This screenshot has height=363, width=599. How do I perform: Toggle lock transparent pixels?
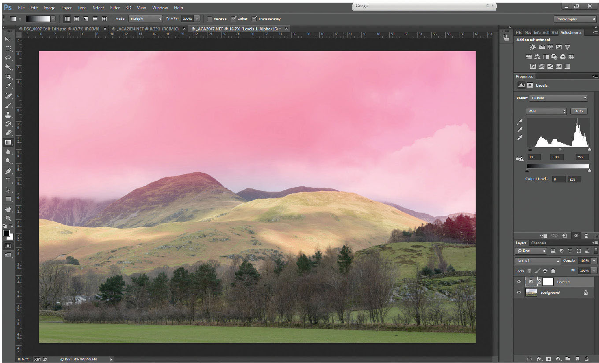click(x=530, y=270)
